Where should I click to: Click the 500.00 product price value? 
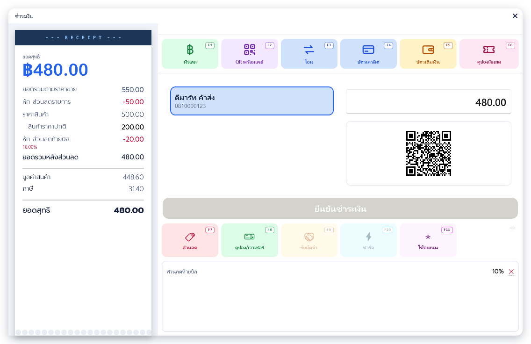click(133, 115)
